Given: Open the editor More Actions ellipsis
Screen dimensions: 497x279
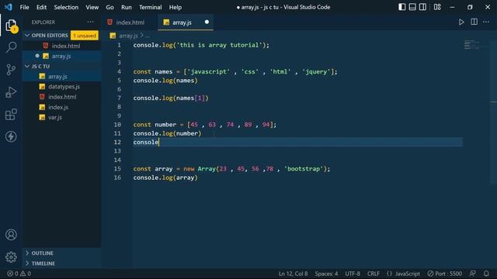Looking at the screenshot, I should coord(486,22).
